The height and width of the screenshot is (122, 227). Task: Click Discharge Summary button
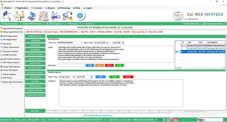35,72
